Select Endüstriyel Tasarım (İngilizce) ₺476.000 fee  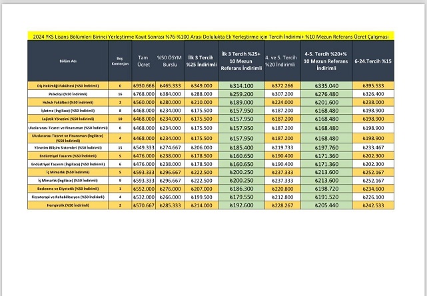143,164
